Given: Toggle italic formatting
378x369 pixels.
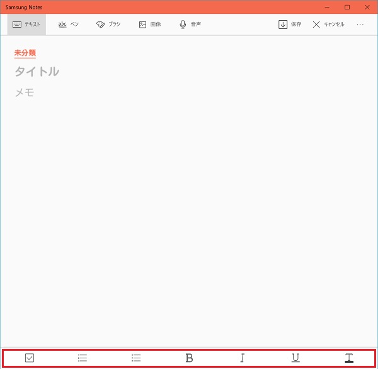Looking at the screenshot, I should (x=243, y=358).
